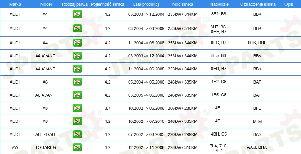This screenshot has width=301, height=154.
Task: Click the A8 model cell in the BFM row
Action: (x=45, y=121)
